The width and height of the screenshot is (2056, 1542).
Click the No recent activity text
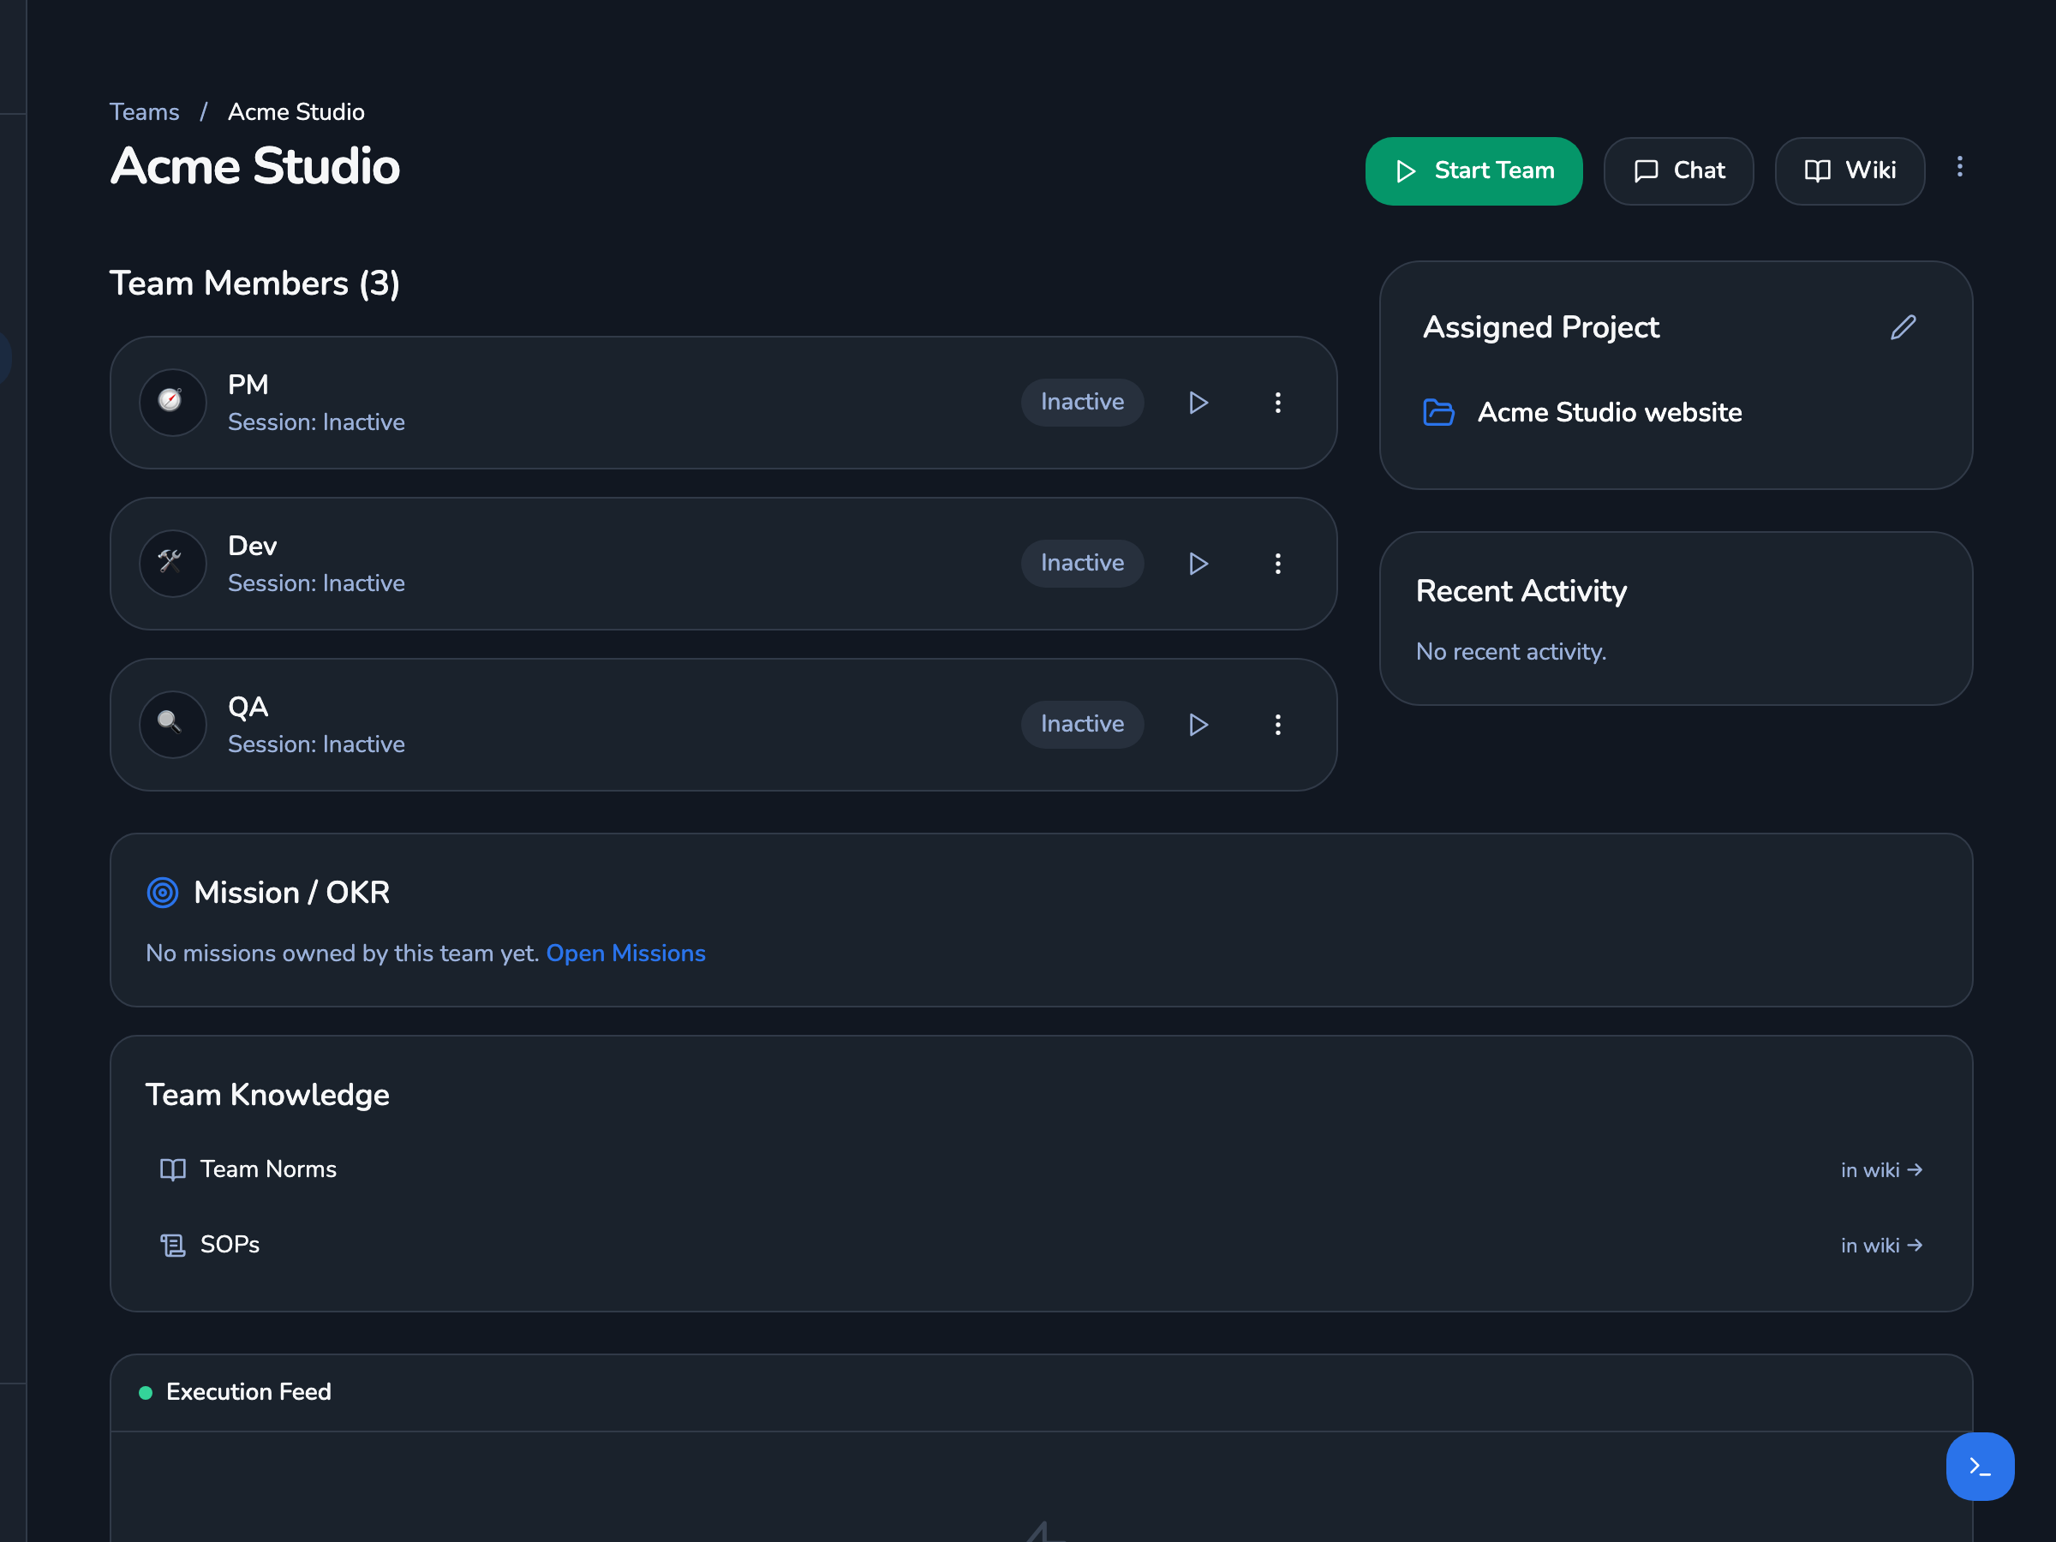pyautogui.click(x=1511, y=652)
